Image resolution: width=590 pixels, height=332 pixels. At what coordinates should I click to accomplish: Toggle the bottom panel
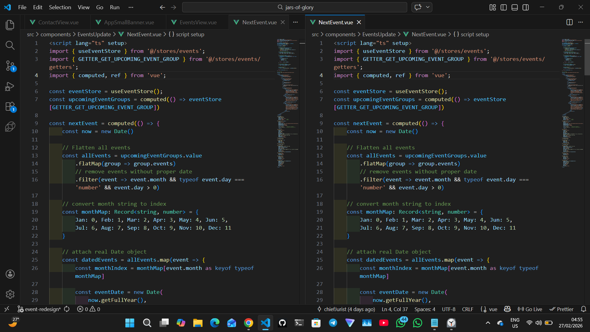(514, 7)
